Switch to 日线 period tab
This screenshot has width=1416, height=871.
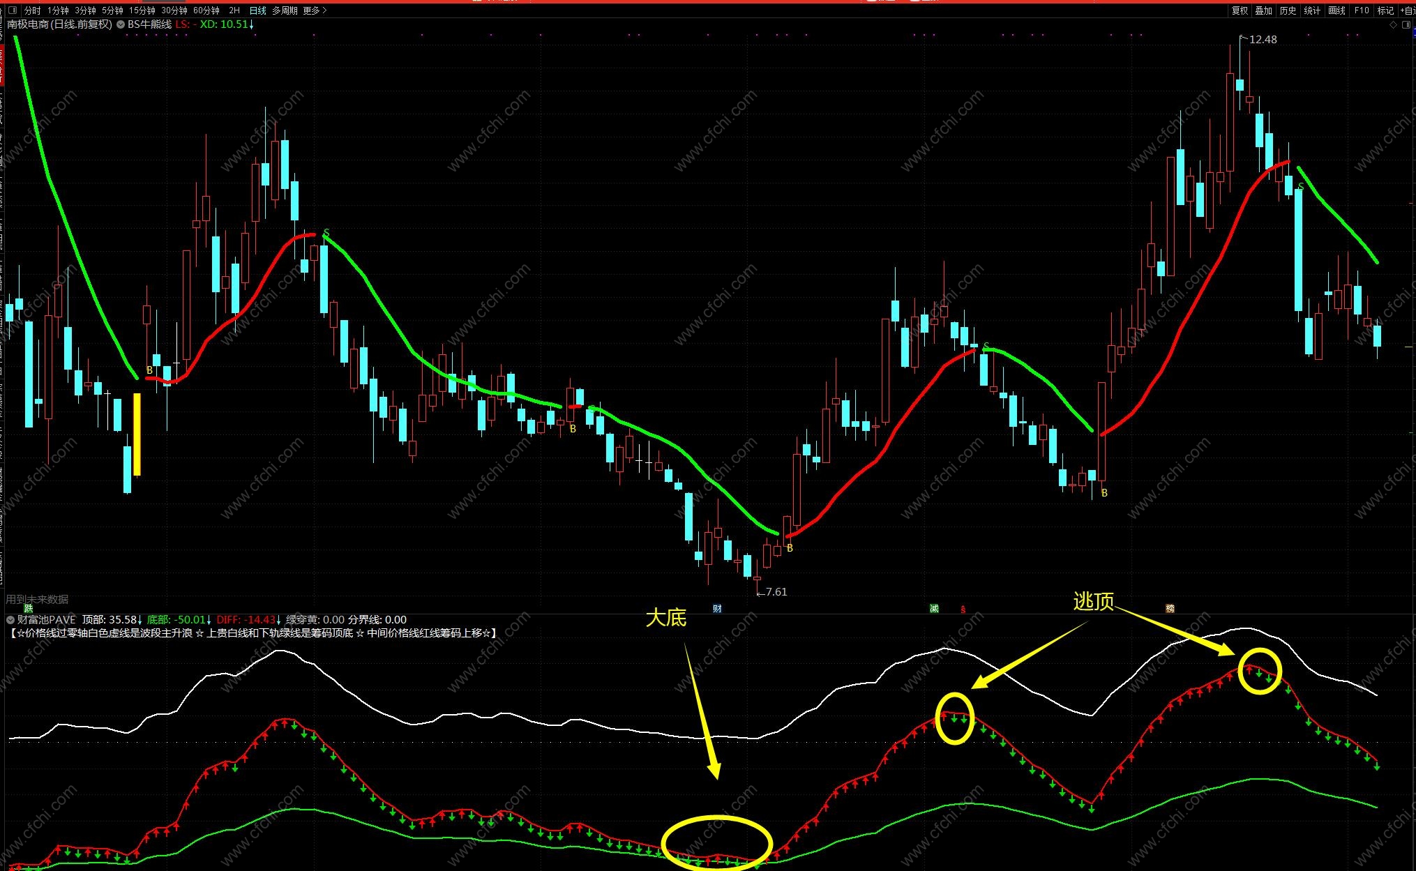coord(258,10)
